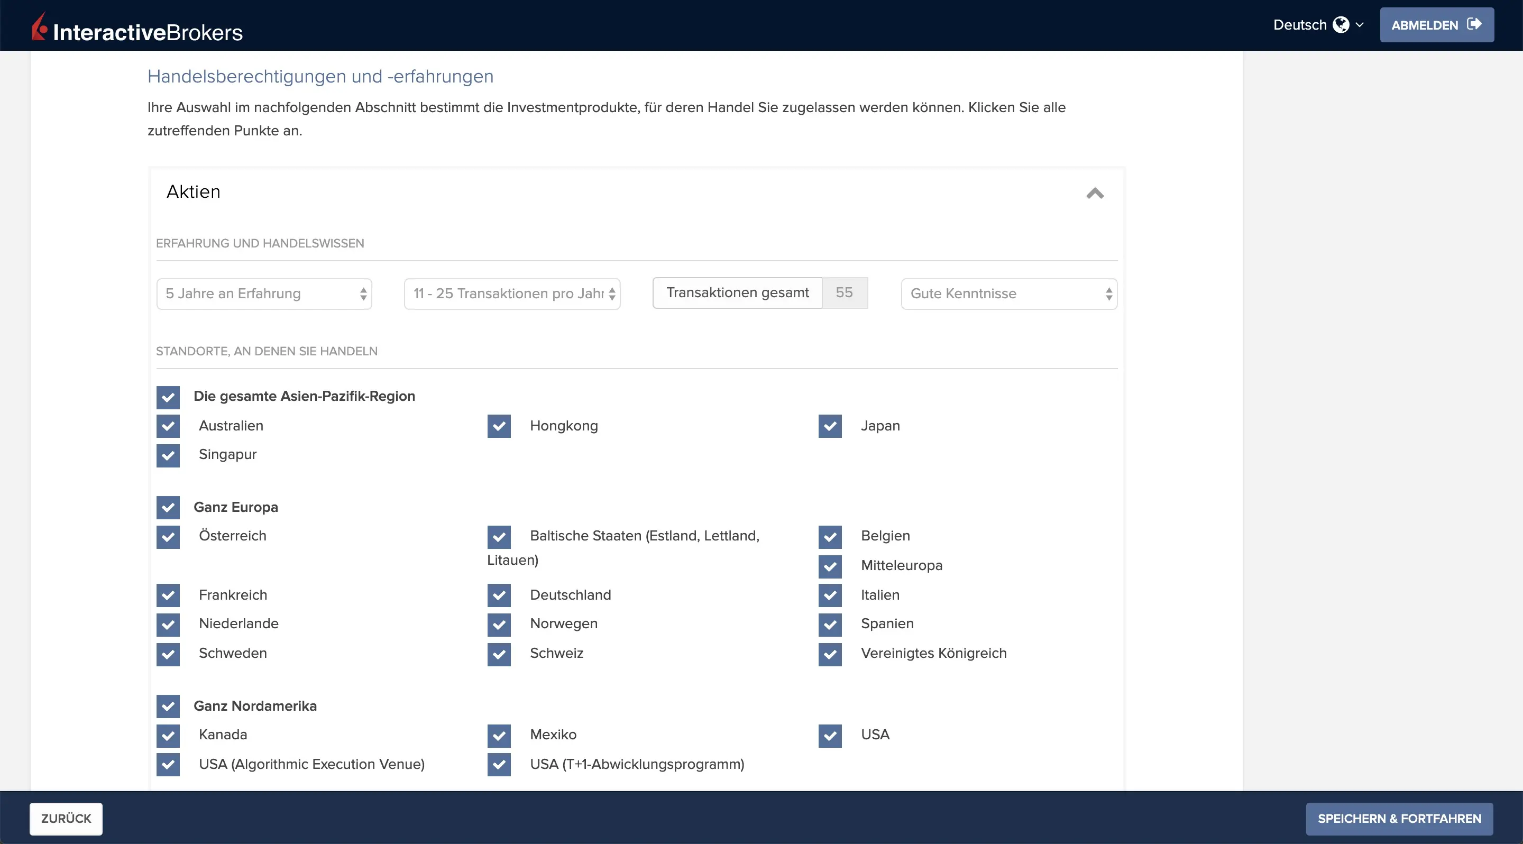The image size is (1523, 844).
Task: Toggle the Deutschland checkbox
Action: click(499, 596)
